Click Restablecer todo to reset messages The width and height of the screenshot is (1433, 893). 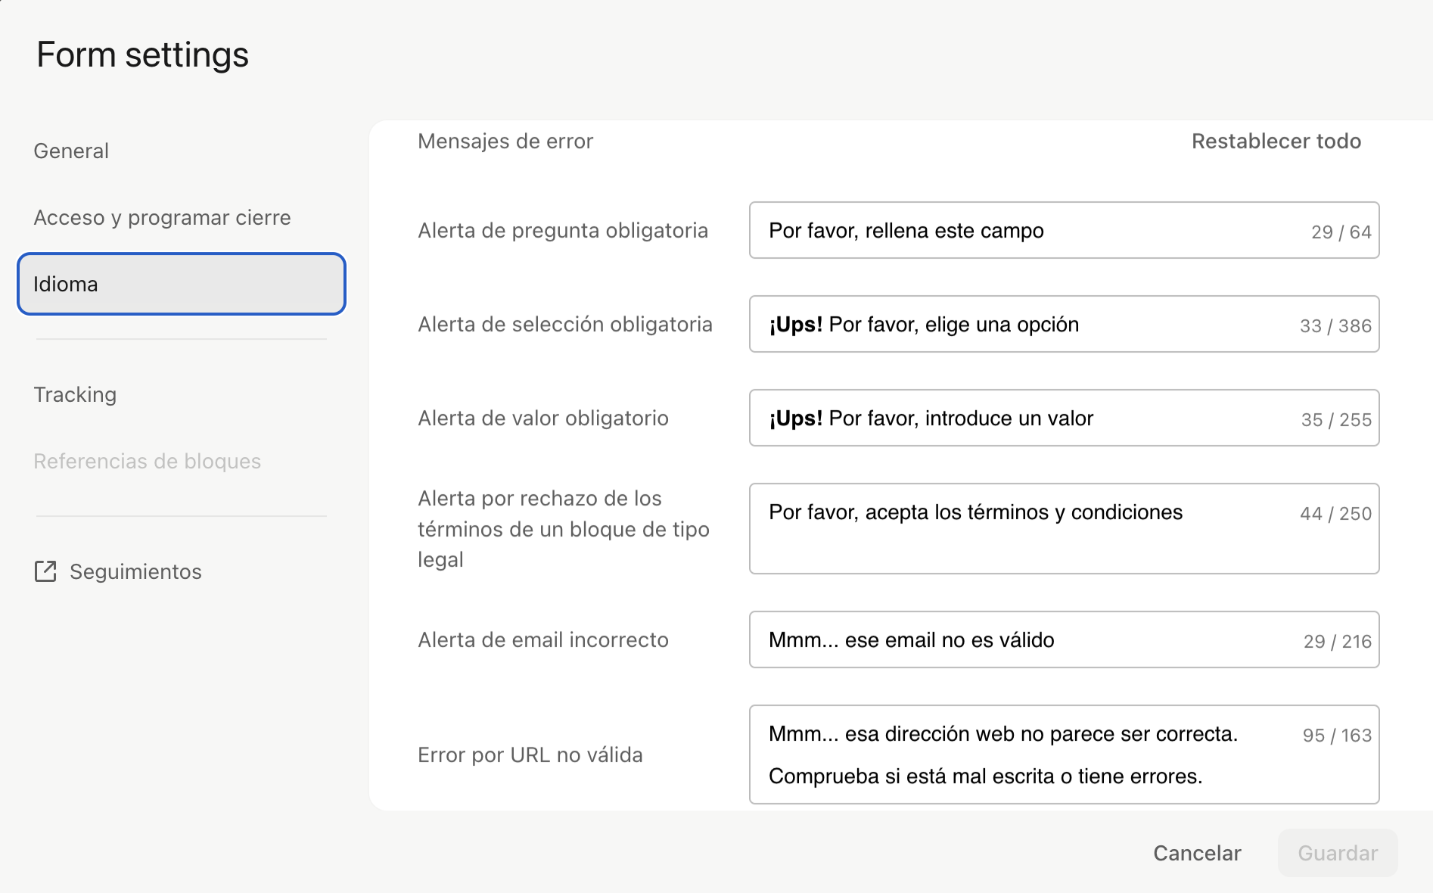tap(1276, 142)
